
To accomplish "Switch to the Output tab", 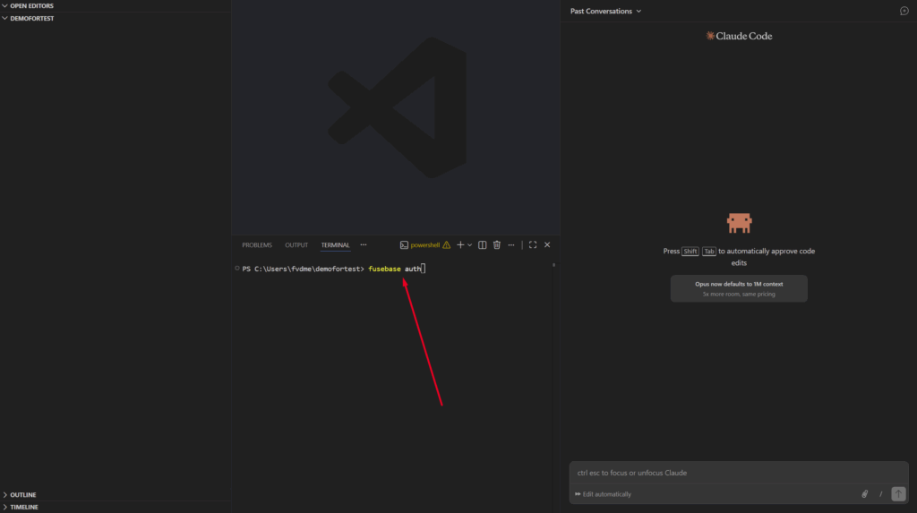I will [x=296, y=244].
